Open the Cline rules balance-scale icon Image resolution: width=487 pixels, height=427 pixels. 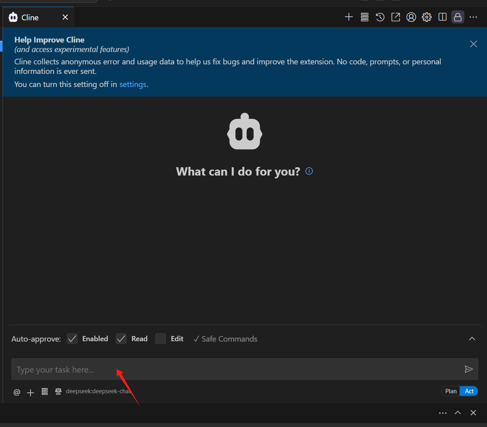[x=58, y=391]
